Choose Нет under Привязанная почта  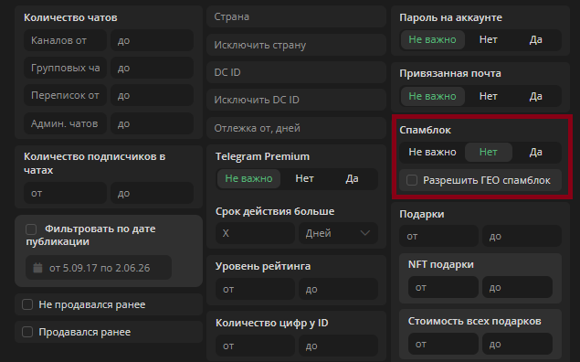point(489,96)
